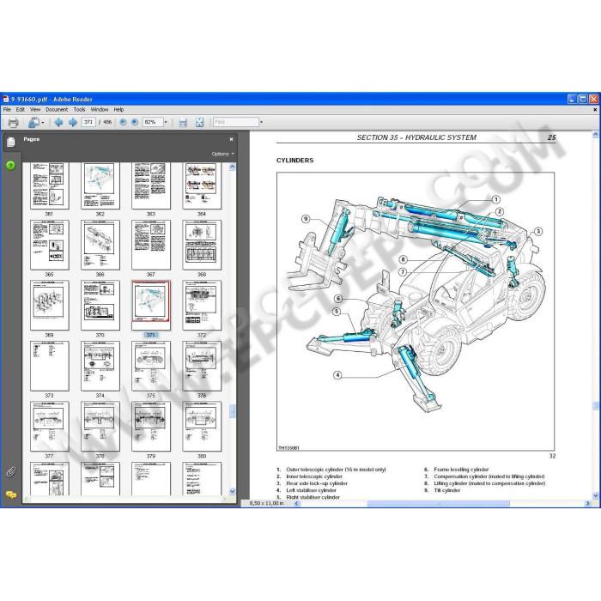Viewport: 601px width, 601px height.
Task: Select page thumbnail 365
Action: [x=50, y=245]
